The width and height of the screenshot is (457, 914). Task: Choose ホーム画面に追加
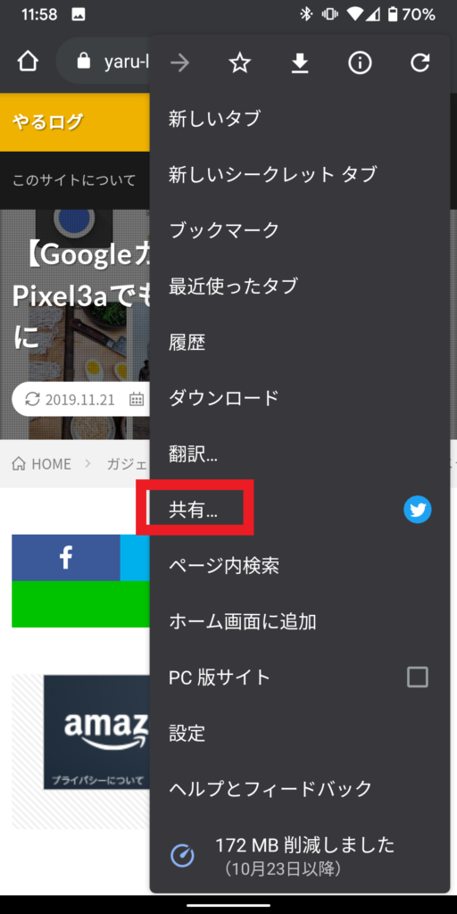300,621
